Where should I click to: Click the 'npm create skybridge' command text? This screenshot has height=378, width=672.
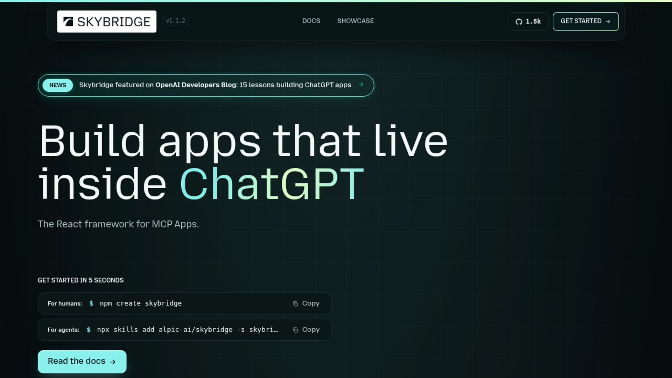coord(141,303)
